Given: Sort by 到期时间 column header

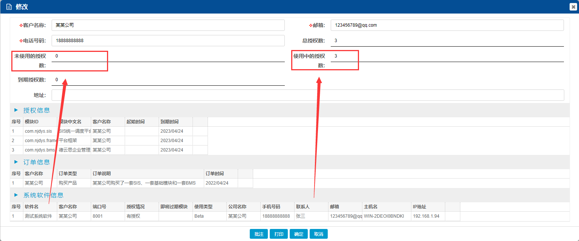Looking at the screenshot, I should pos(175,122).
